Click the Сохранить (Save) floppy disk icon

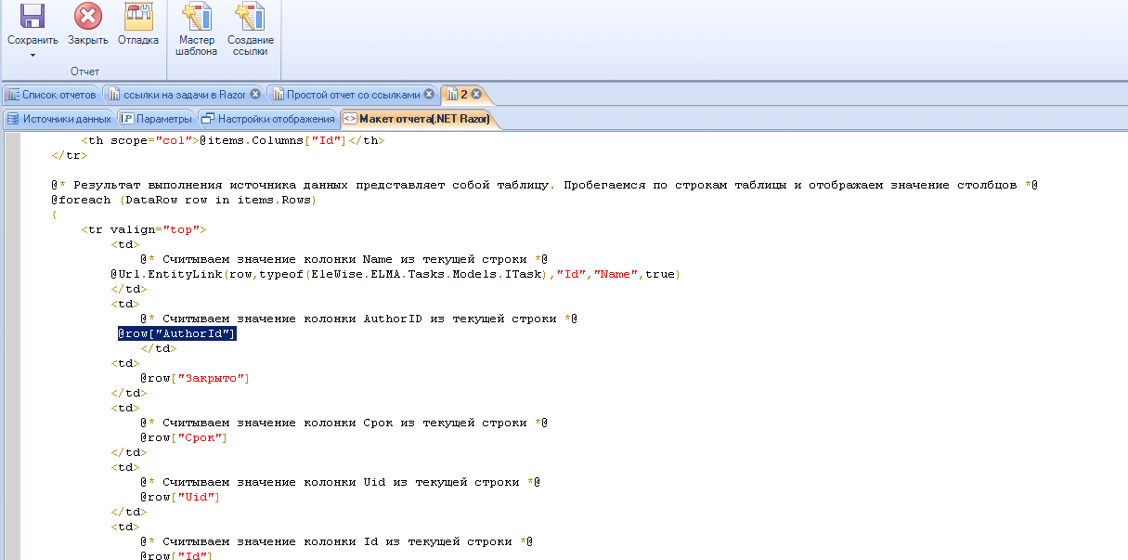point(32,17)
